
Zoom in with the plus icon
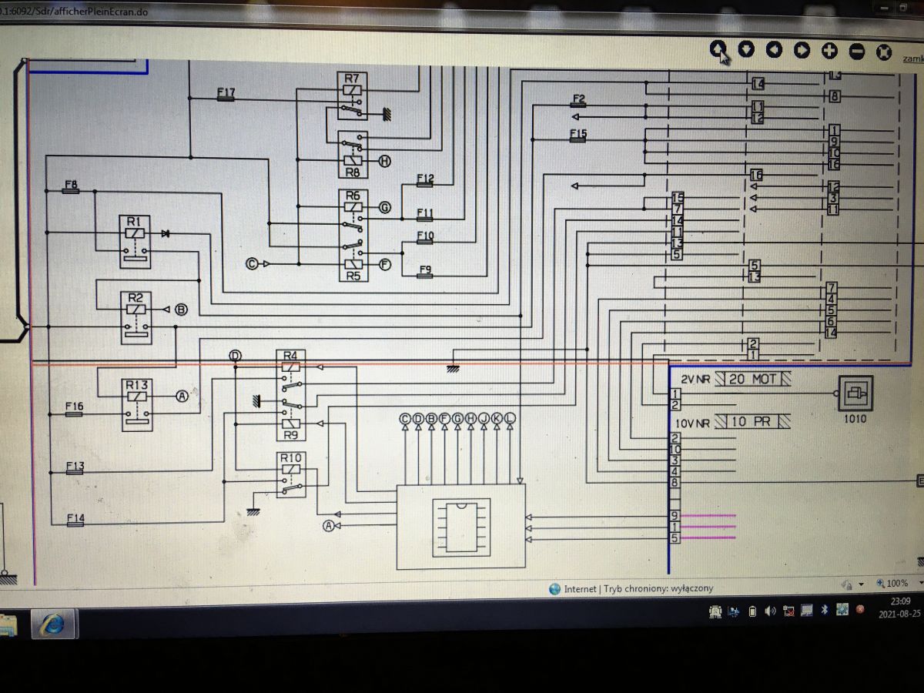(829, 51)
